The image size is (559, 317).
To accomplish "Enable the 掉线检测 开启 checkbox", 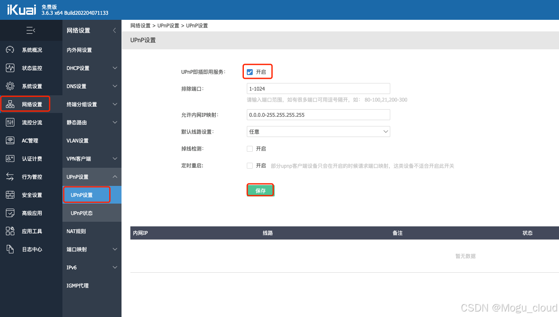I will pos(250,149).
